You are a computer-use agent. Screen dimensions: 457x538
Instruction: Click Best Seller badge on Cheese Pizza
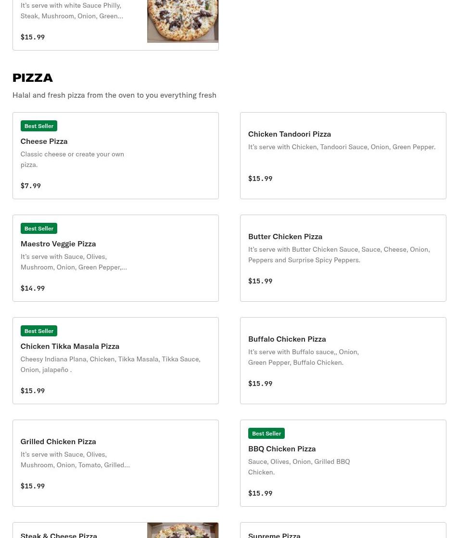click(39, 126)
